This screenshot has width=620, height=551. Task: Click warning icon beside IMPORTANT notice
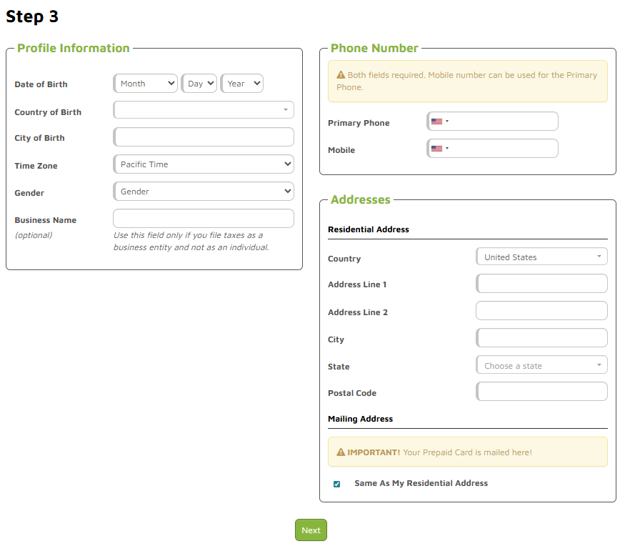(341, 452)
